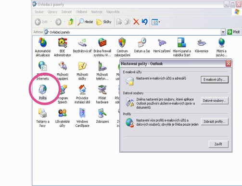
Task: Open BDE Administrator icon
Action: (63, 47)
